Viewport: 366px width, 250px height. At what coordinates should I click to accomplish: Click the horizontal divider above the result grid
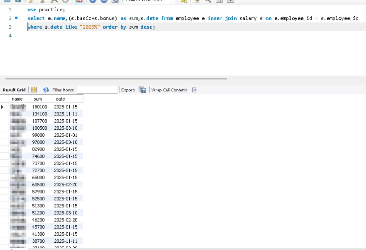pos(116,79)
